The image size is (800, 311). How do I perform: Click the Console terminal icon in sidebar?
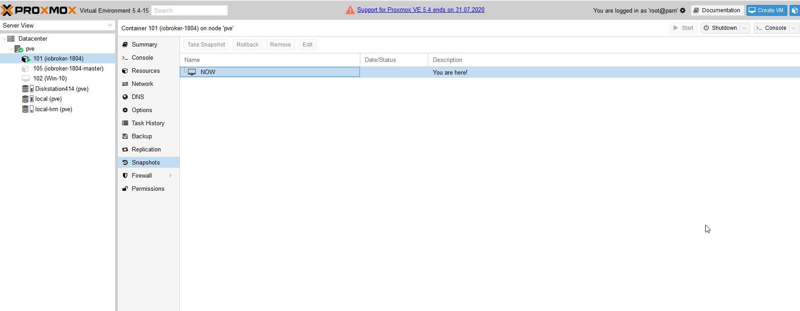tap(125, 58)
